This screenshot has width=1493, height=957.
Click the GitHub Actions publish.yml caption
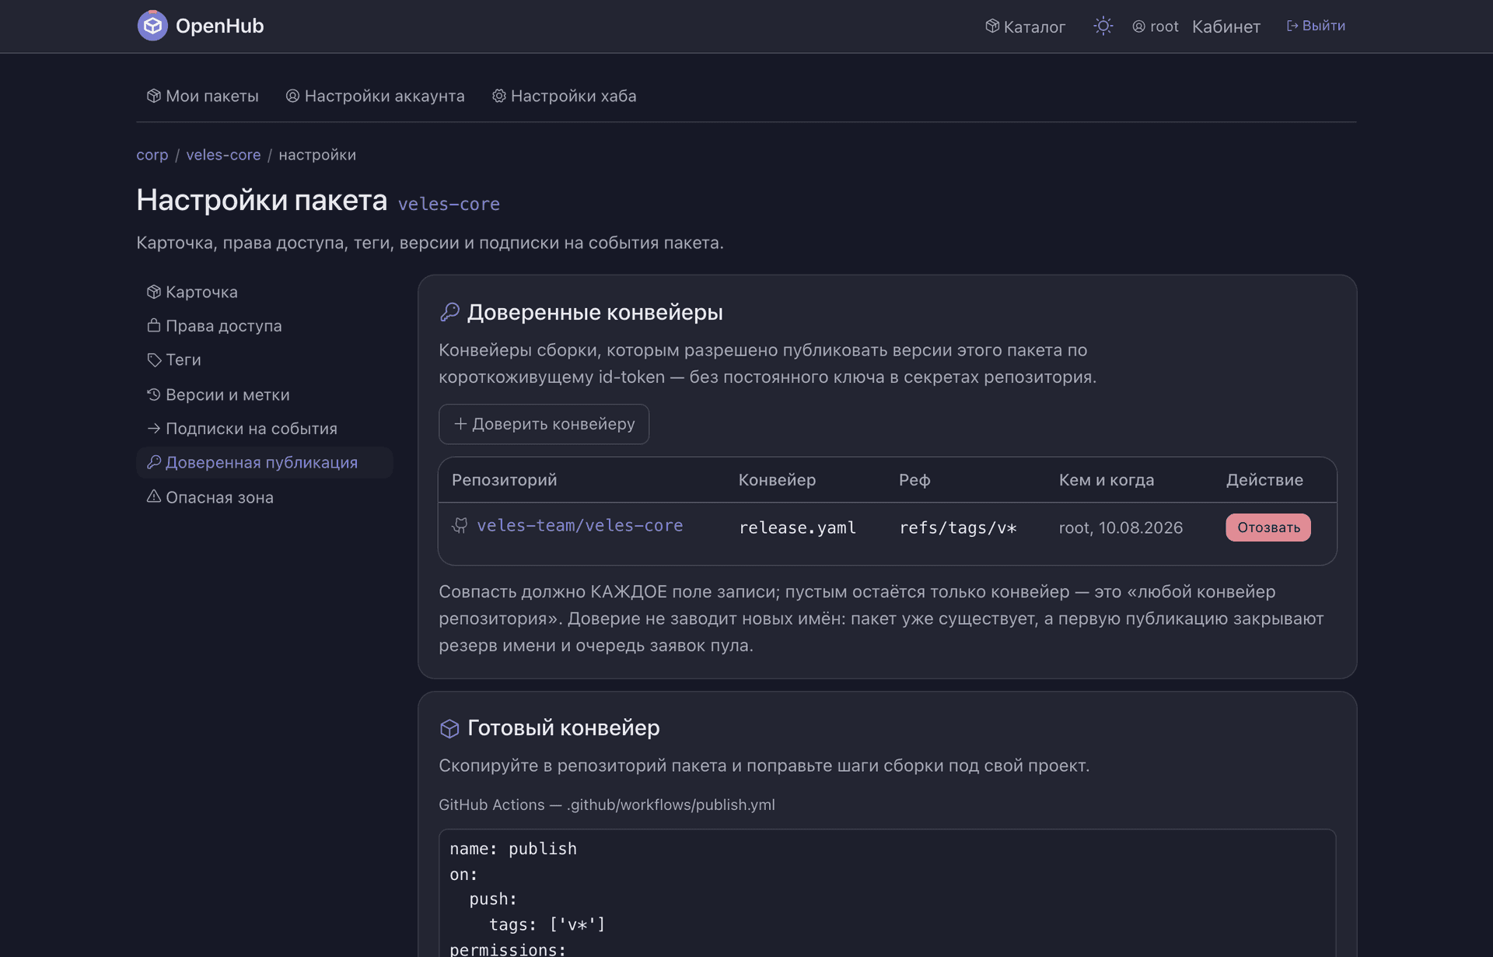(x=607, y=805)
